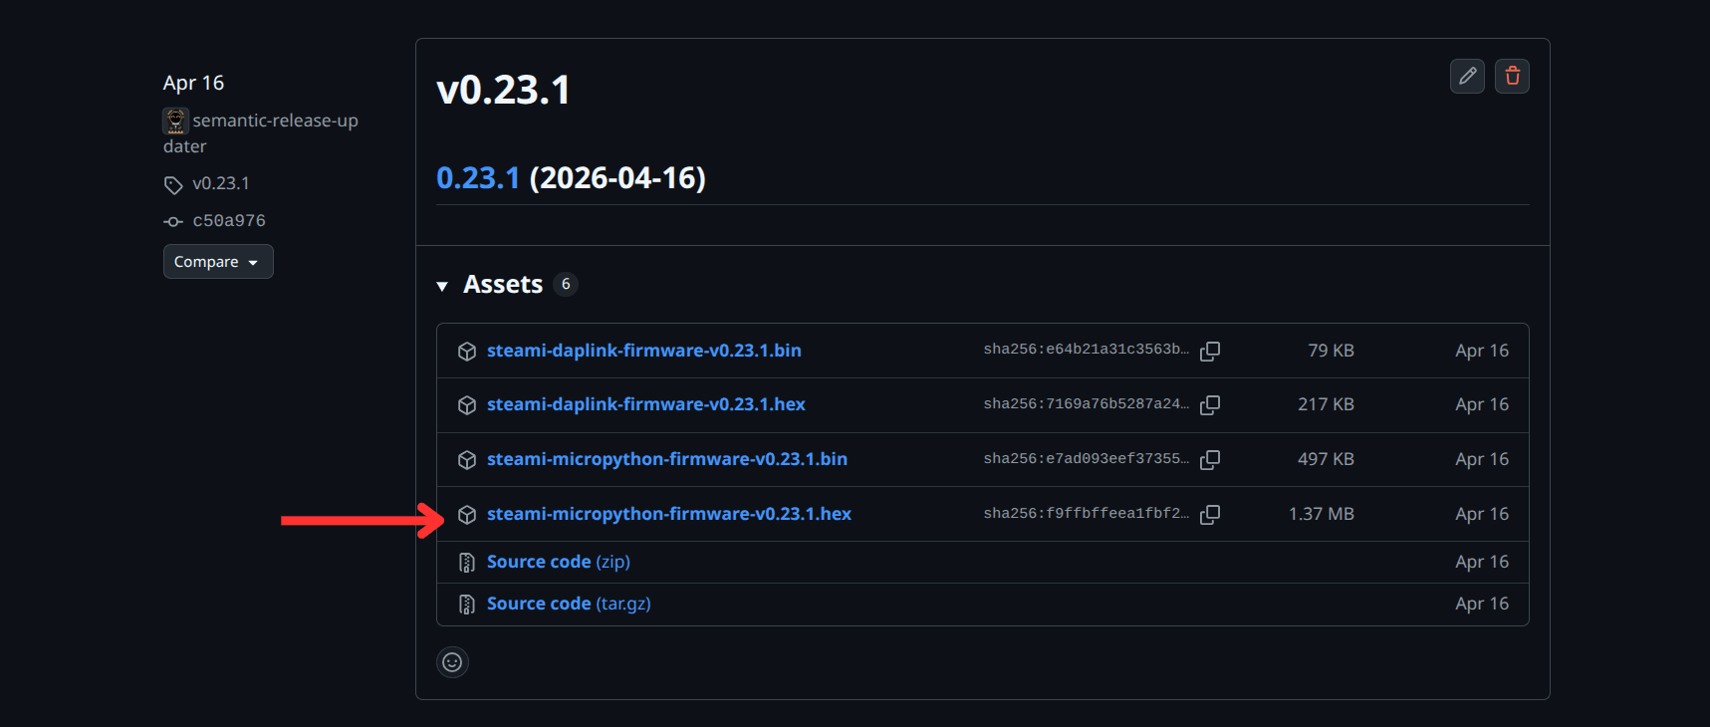Open the Compare dropdown
1710x727 pixels.
coord(218,262)
